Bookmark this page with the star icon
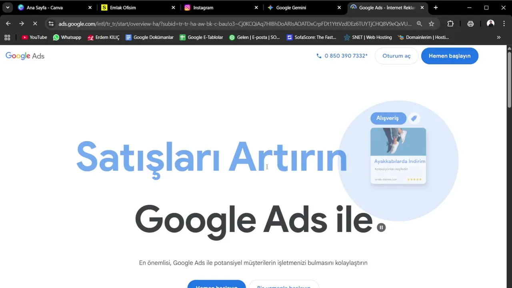This screenshot has width=512, height=288. click(431, 24)
